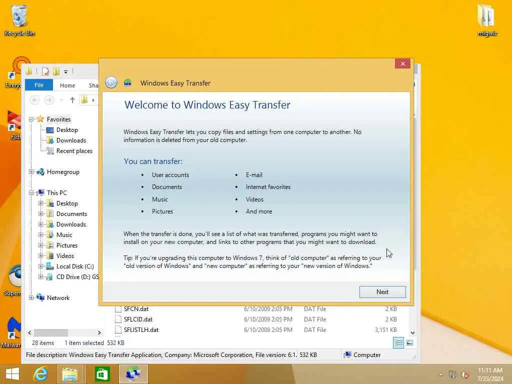Expand the Homegroup node
Viewport: 512px width, 384px height.
coord(31,172)
